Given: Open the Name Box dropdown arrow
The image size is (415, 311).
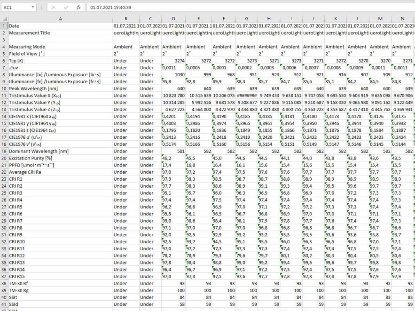Looking at the screenshot, I should click(x=32, y=8).
